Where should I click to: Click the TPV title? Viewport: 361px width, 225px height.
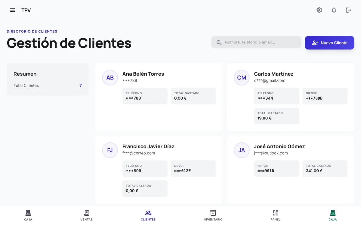[26, 10]
